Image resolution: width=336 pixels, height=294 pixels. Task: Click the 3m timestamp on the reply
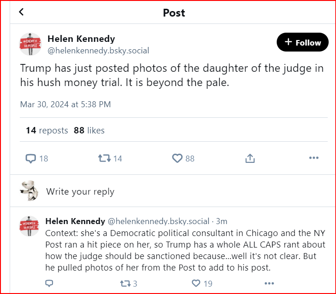[x=222, y=221]
